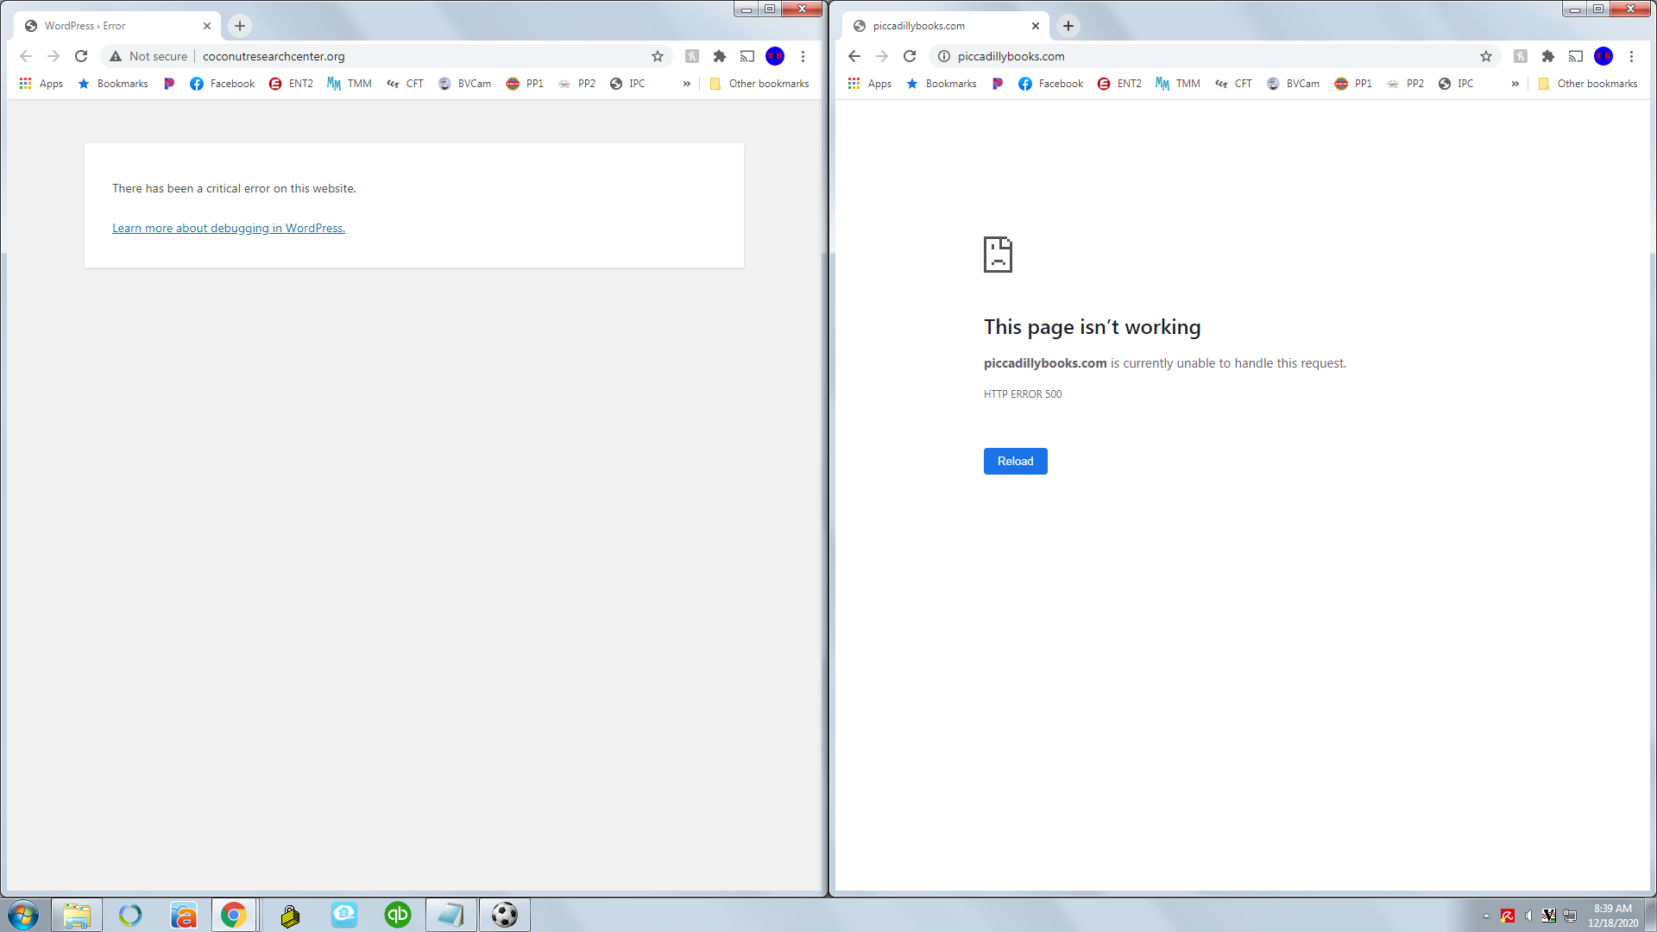
Task: Open Apps grid in right bookmarks bar
Action: pos(869,84)
